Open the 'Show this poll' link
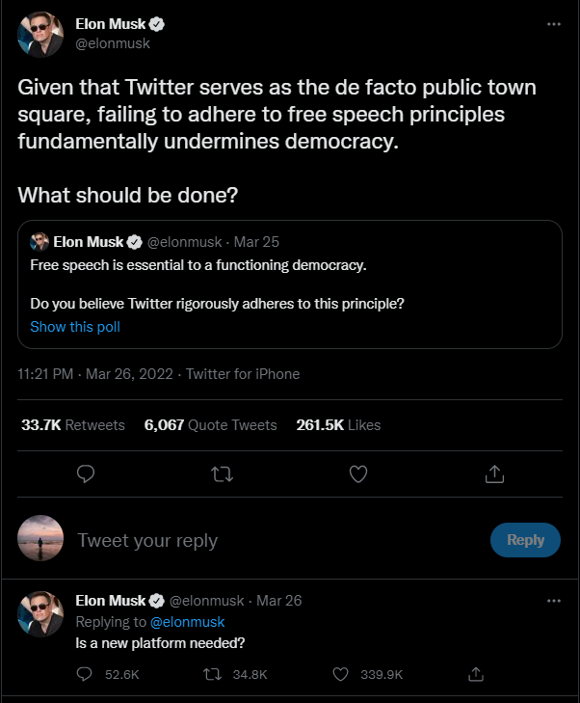 (75, 327)
